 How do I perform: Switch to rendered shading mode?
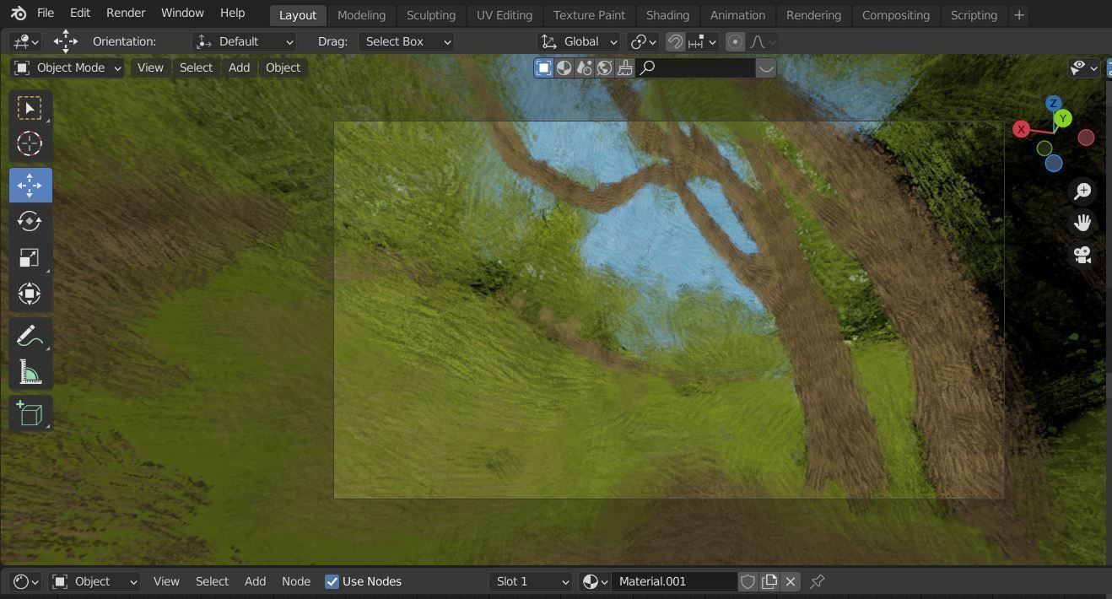point(605,68)
